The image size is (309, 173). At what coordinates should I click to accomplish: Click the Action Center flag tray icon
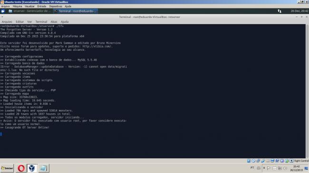pos(269,168)
